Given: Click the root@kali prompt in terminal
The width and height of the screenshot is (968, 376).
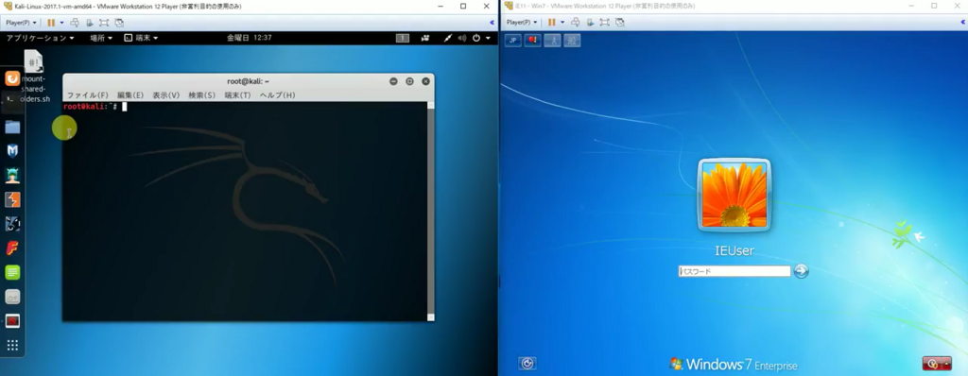Looking at the screenshot, I should [90, 107].
